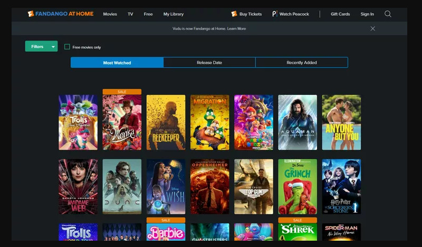The height and width of the screenshot is (247, 422).
Task: Open the Trolls Band Together poster
Action: 78,122
